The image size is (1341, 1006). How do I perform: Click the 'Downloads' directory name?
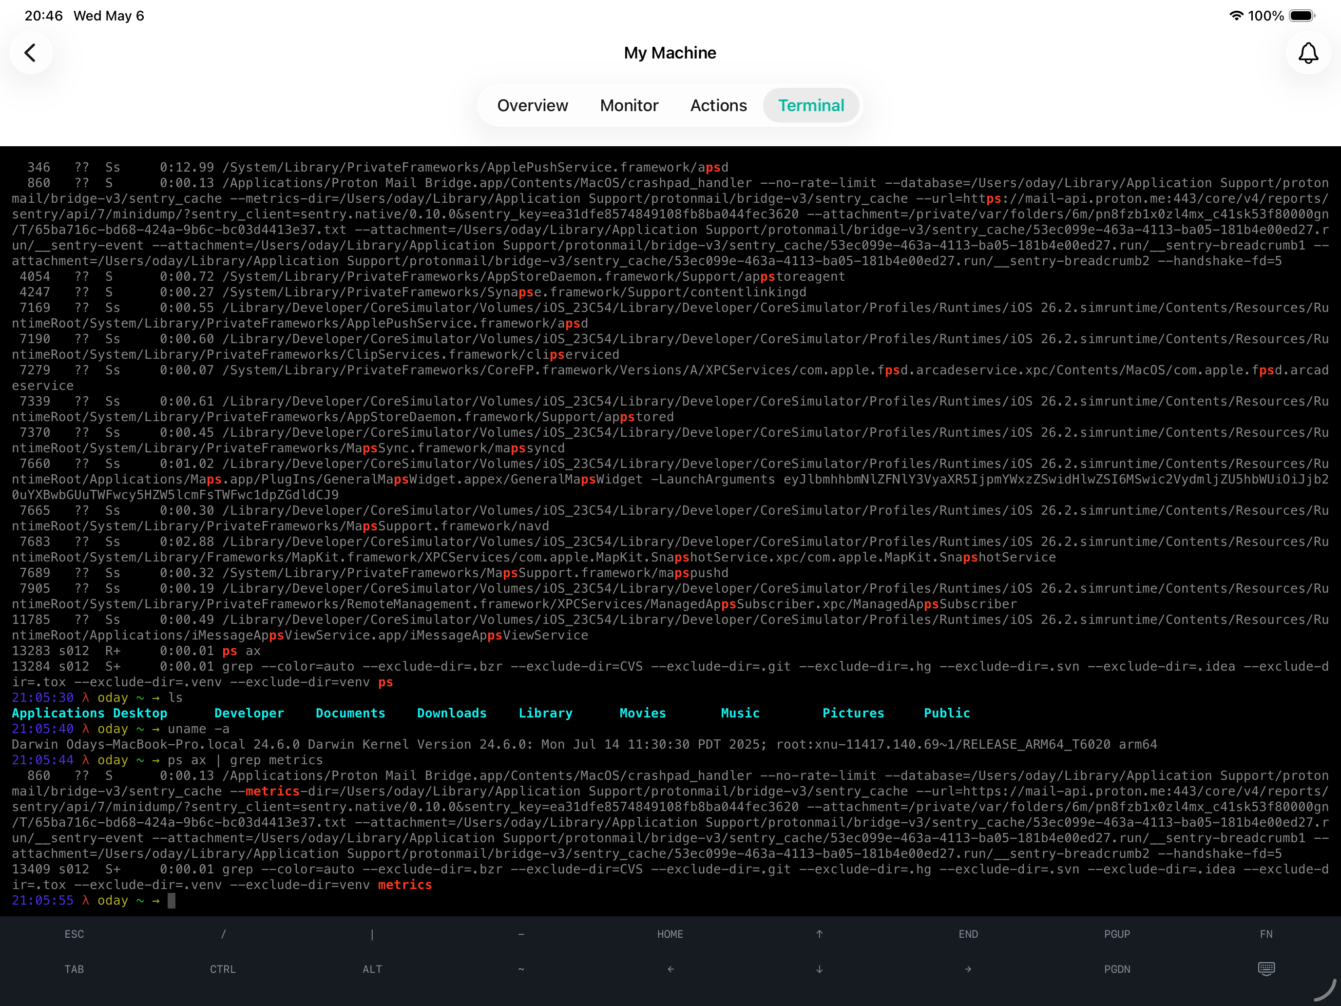click(x=452, y=713)
